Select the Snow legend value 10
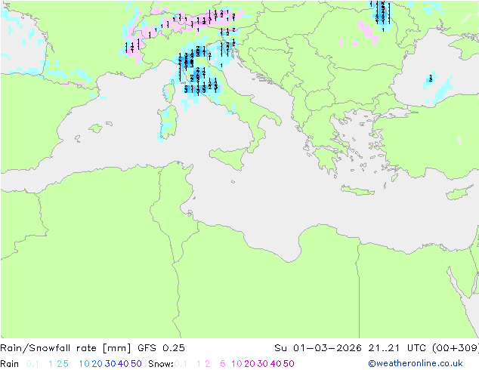 (236, 364)
